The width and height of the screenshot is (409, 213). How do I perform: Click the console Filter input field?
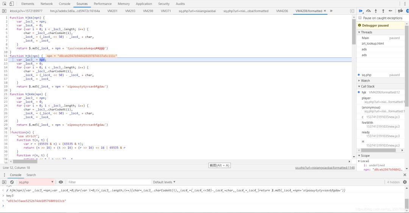tap(106, 182)
